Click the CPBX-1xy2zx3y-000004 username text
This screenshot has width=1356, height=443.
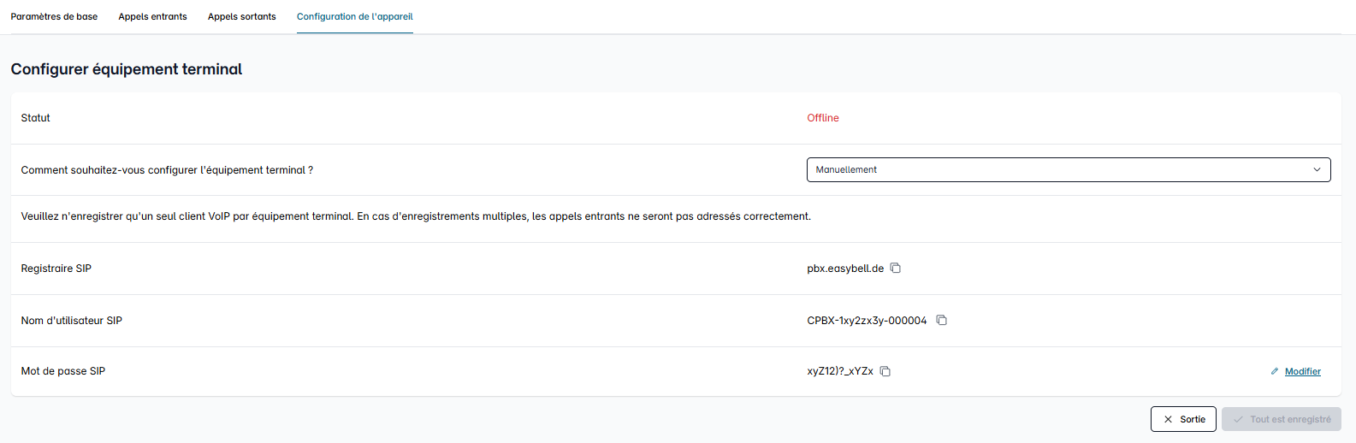pos(867,321)
